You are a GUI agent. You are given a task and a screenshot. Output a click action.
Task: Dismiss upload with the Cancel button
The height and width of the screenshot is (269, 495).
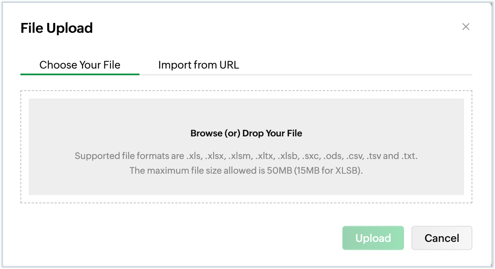coord(441,238)
